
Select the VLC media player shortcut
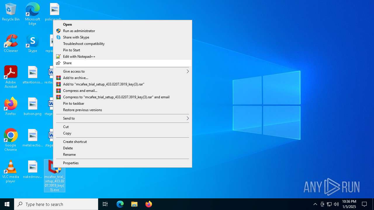tap(11, 171)
